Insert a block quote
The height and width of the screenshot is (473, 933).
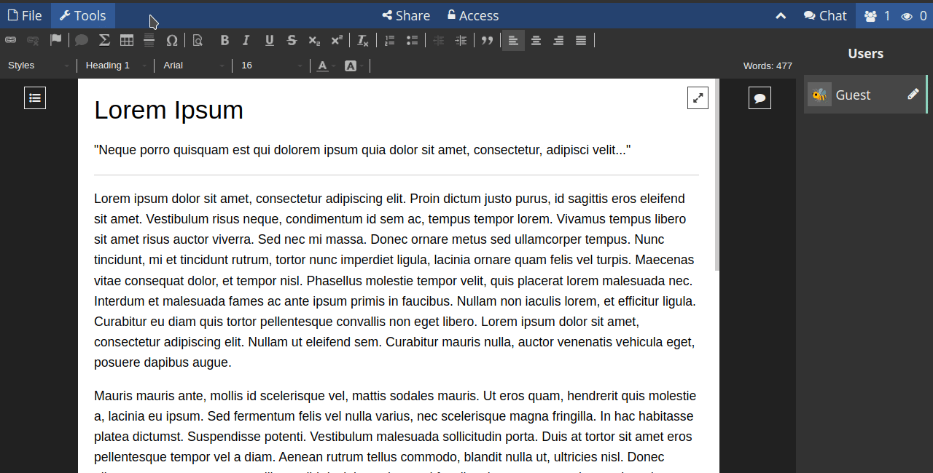(487, 41)
